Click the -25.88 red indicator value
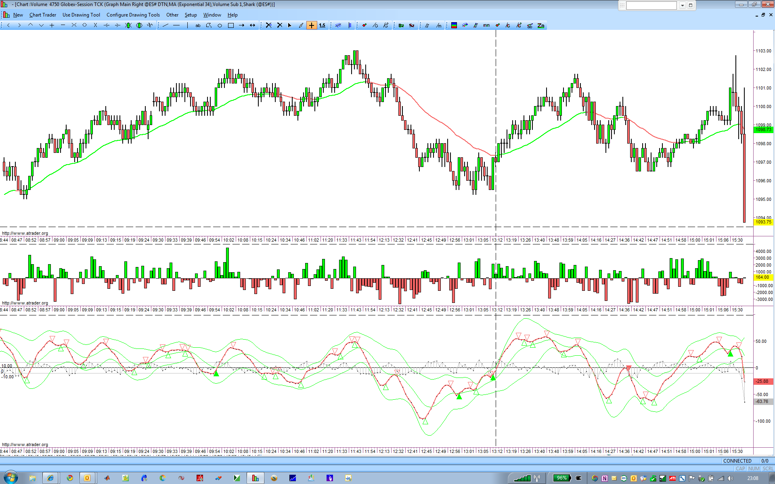Image resolution: width=775 pixels, height=484 pixels. point(762,381)
